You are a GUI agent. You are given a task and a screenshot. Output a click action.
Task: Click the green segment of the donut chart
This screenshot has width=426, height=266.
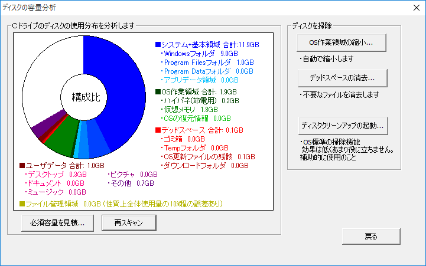coord(60,140)
